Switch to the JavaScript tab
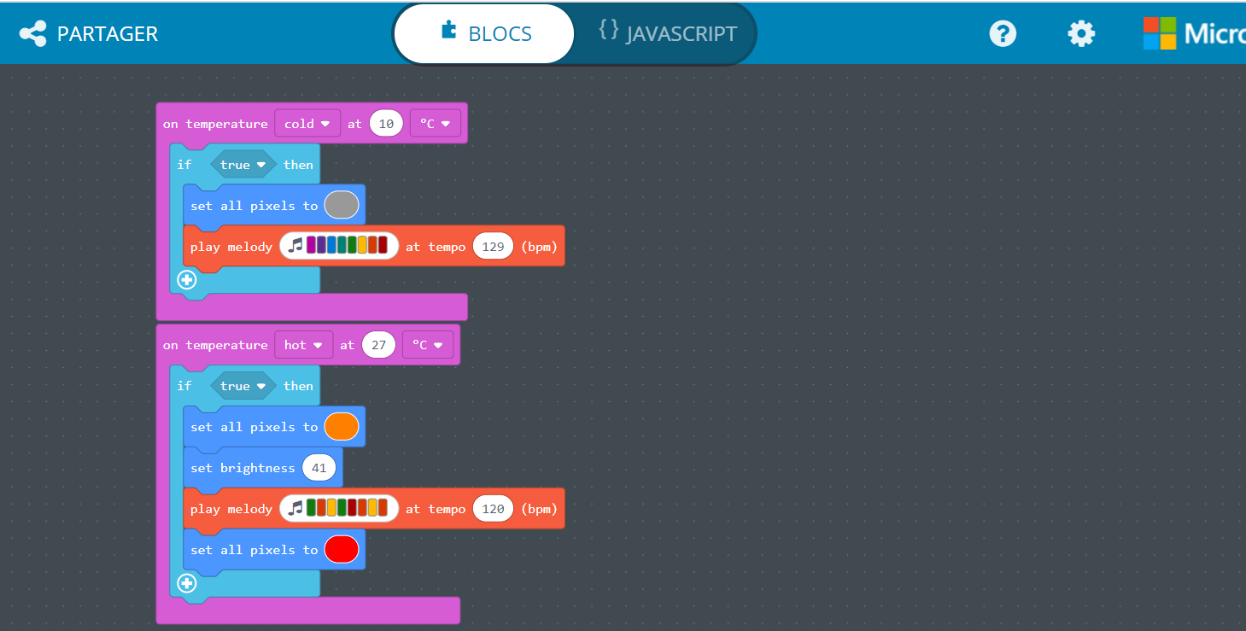1246x631 pixels. [x=667, y=33]
